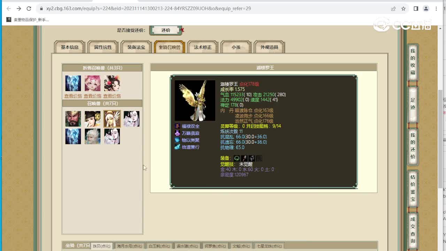
Task: Open the 小孩 tab
Action: coord(236,47)
